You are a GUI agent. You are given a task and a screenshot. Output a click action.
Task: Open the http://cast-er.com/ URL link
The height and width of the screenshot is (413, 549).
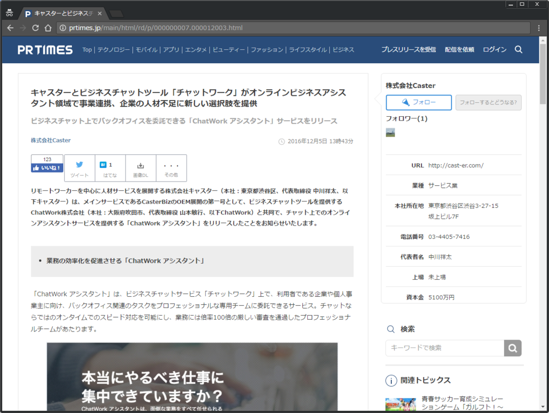[x=456, y=166]
